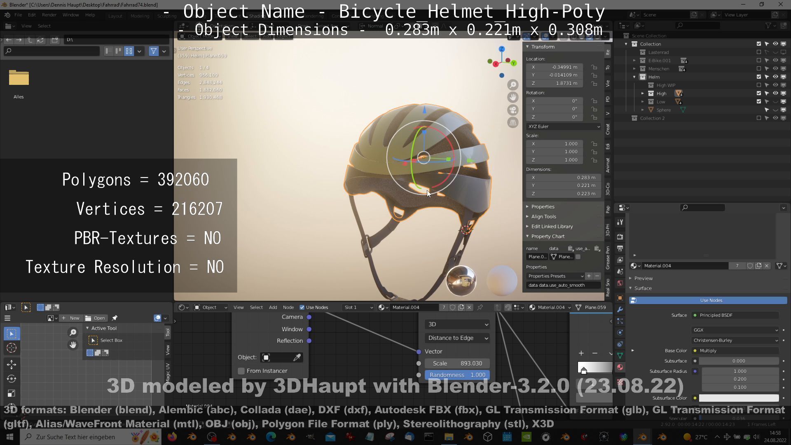
Task: Click the Open image button
Action: (x=96, y=318)
